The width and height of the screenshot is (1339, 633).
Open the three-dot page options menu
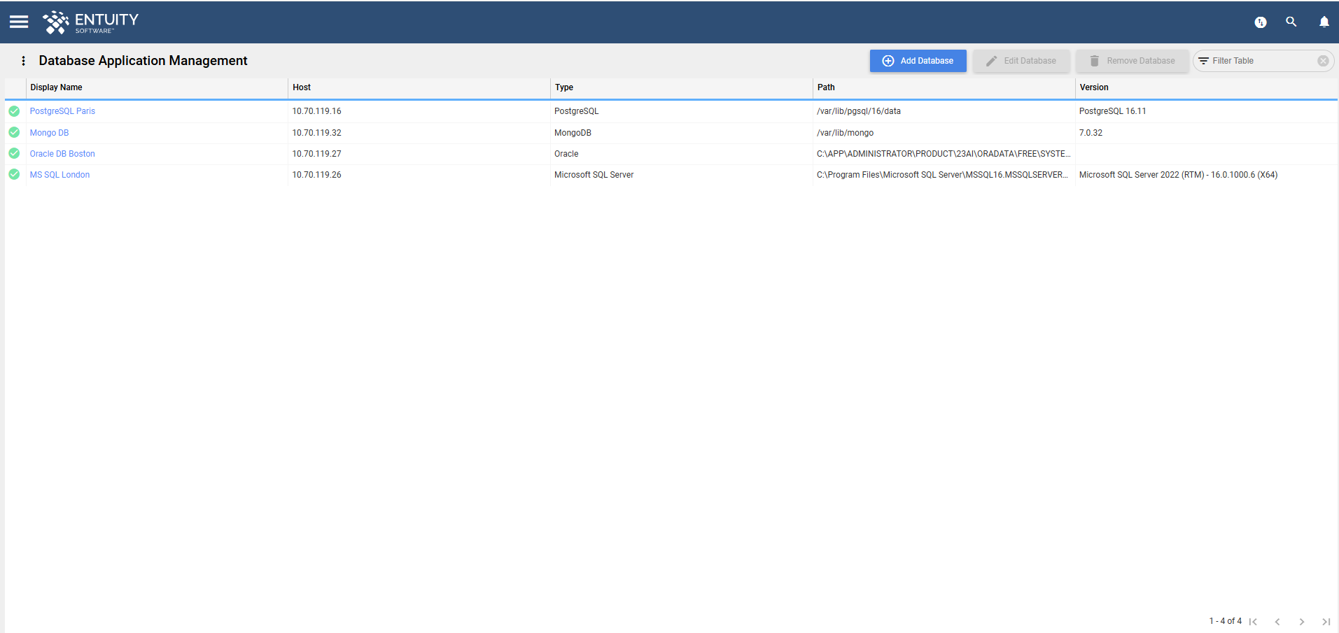[x=23, y=61]
